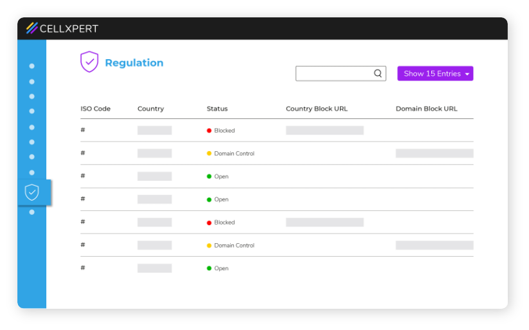Click the search magnifier icon
This screenshot has width=529, height=330.
pos(378,73)
